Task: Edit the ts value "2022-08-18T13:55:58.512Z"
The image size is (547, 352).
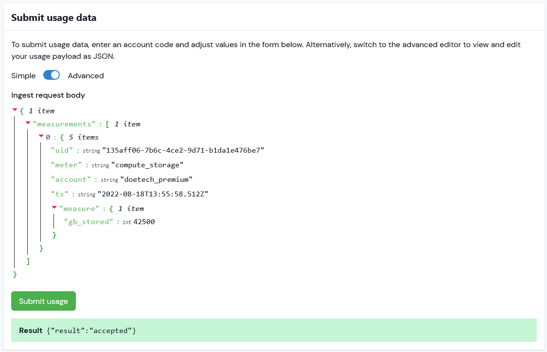Action: tap(153, 194)
